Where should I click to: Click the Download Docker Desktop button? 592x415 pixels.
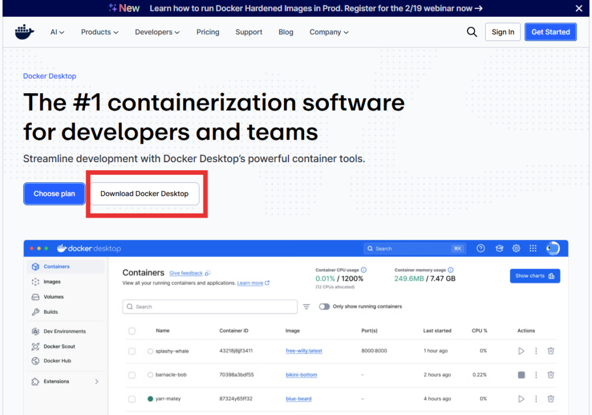click(145, 194)
